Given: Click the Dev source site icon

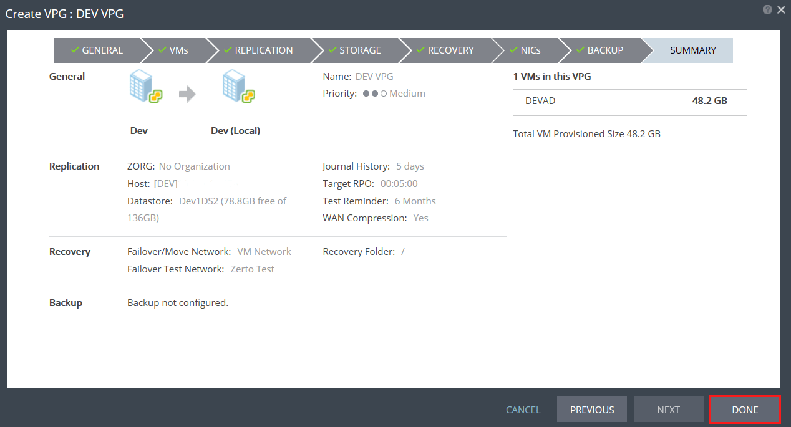Looking at the screenshot, I should click(x=146, y=87).
